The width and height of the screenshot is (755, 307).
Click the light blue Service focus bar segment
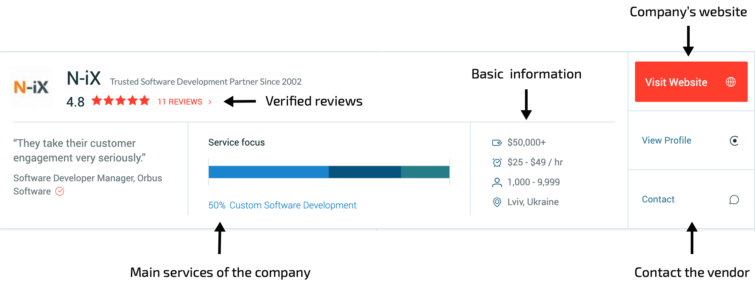pos(268,172)
